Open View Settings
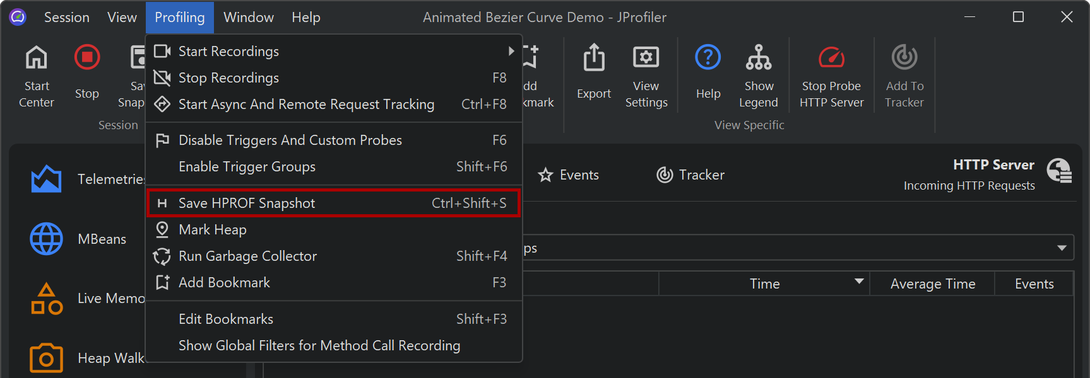Screen dimensions: 1090x378 (x=646, y=58)
